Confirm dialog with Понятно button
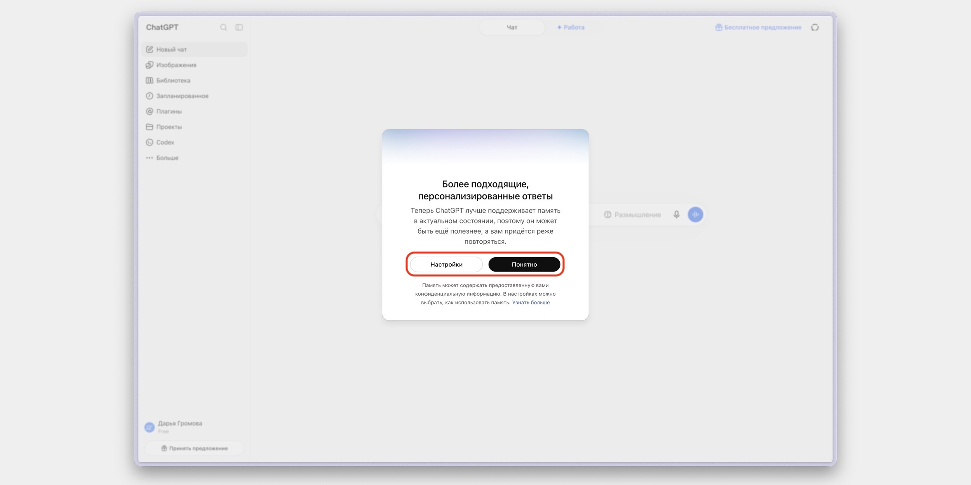 (x=524, y=264)
